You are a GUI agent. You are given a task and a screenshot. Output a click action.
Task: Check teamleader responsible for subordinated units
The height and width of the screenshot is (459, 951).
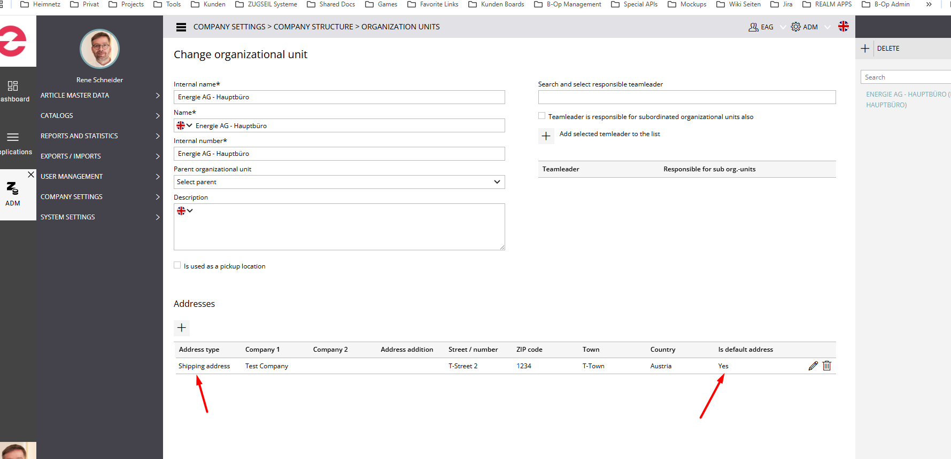pyautogui.click(x=542, y=116)
